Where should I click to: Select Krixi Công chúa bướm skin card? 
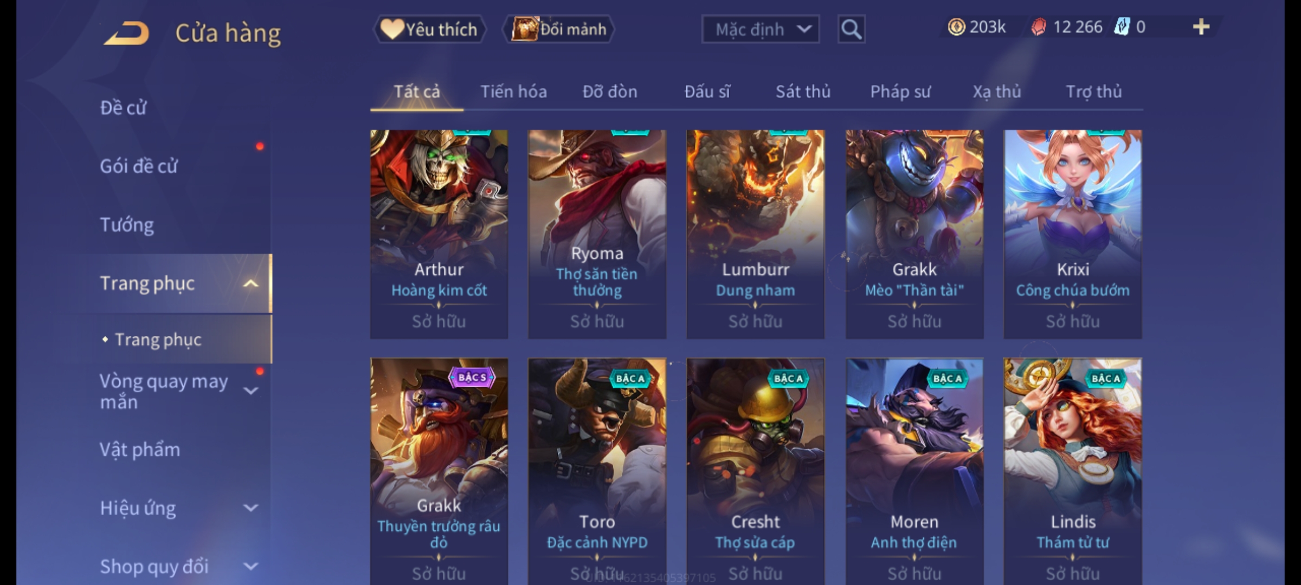point(1073,234)
